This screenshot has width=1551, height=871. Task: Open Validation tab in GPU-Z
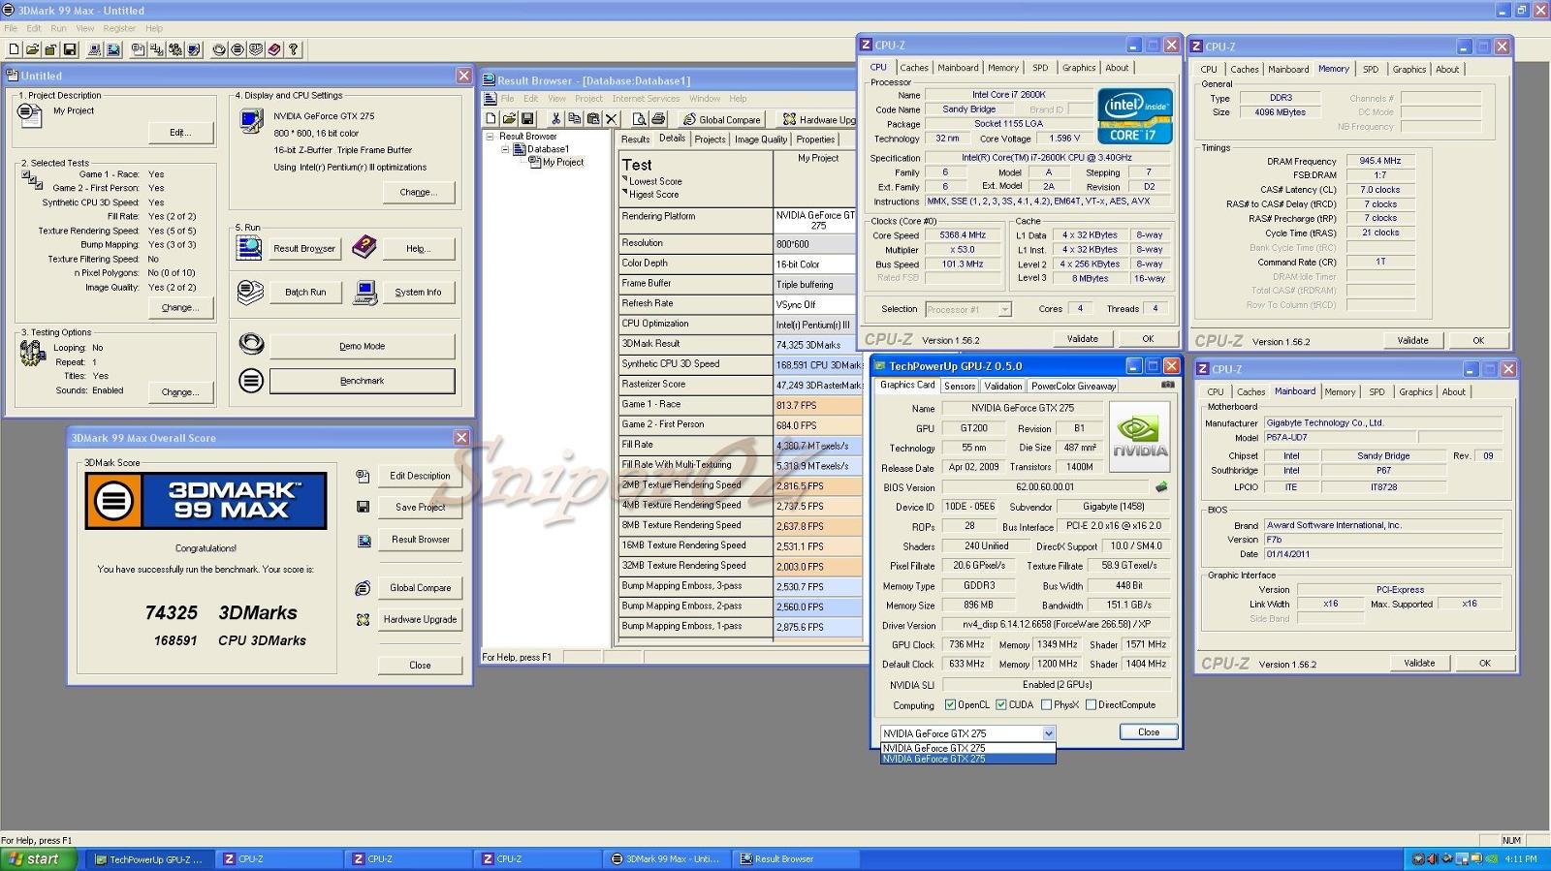pos(1002,386)
